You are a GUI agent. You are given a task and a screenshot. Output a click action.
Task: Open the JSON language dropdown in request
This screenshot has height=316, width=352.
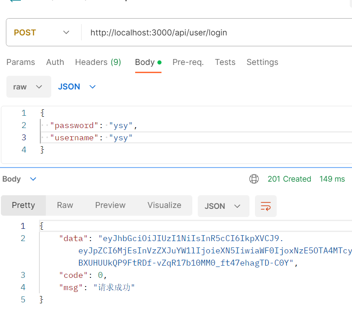click(x=77, y=87)
